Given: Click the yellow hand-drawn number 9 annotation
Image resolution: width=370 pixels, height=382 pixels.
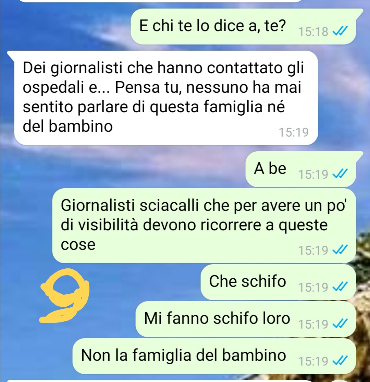Looking at the screenshot, I should click(x=65, y=296).
